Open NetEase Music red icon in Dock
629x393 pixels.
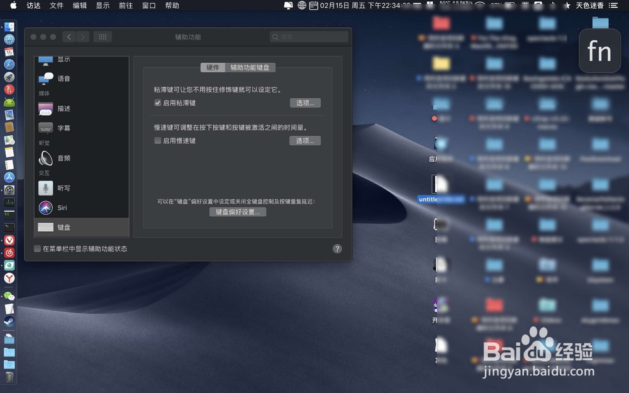coord(9,253)
